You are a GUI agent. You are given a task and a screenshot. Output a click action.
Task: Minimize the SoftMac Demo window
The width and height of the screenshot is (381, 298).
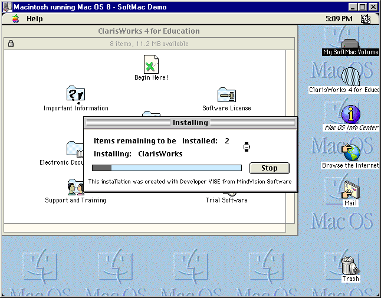[353, 7]
